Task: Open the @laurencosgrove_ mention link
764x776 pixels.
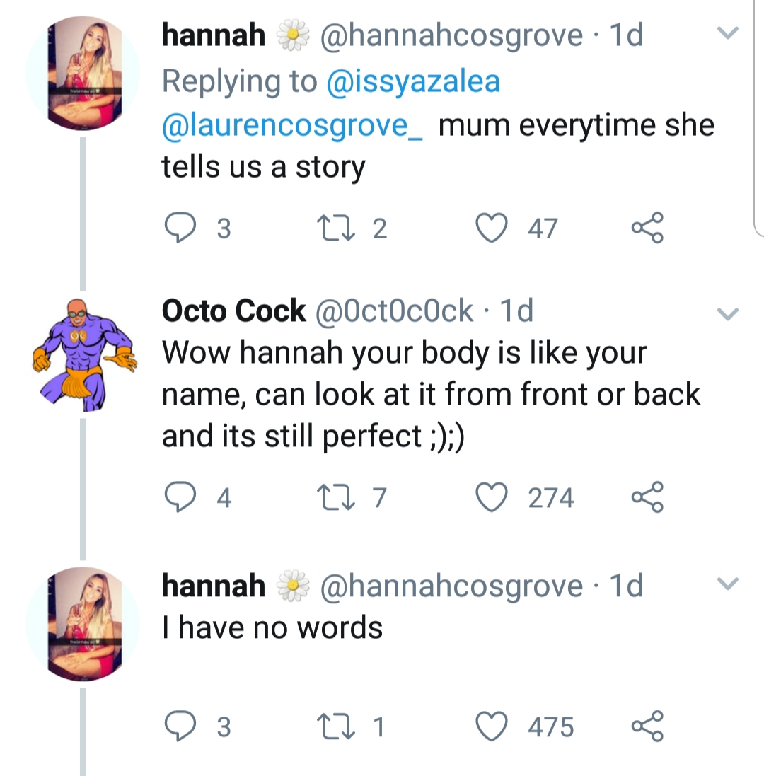Action: [x=293, y=126]
